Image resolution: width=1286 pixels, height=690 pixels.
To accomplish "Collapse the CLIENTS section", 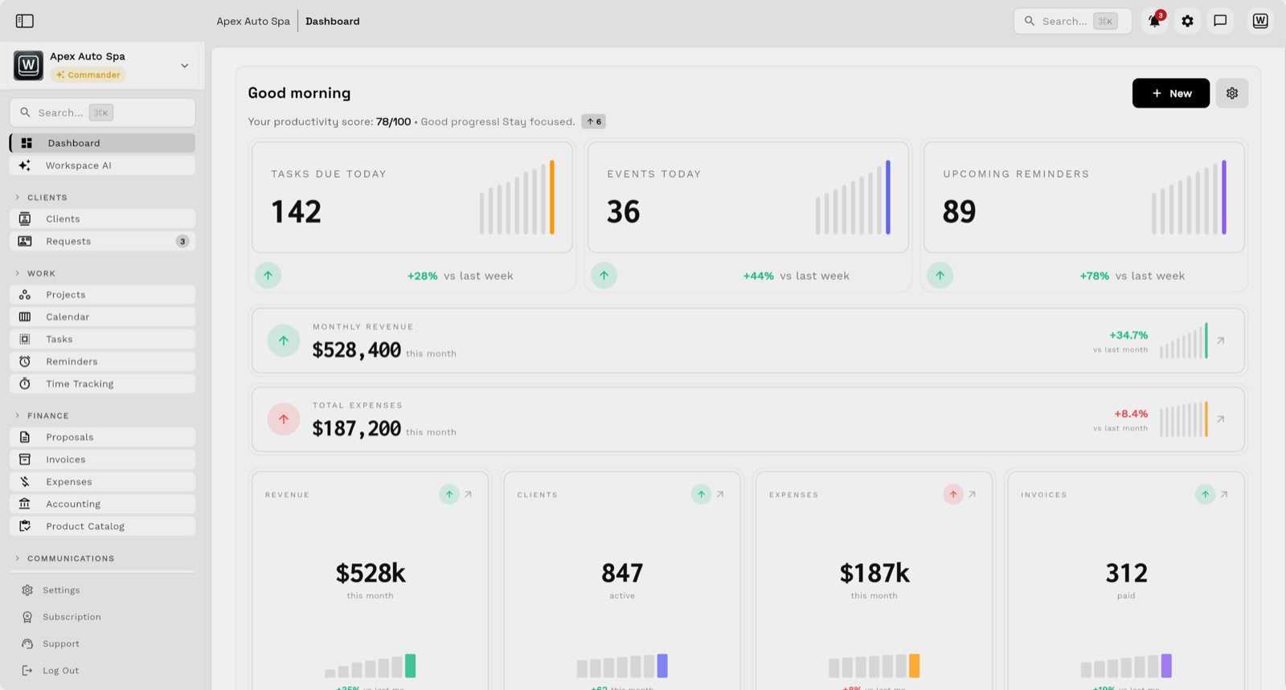I will click(x=18, y=198).
